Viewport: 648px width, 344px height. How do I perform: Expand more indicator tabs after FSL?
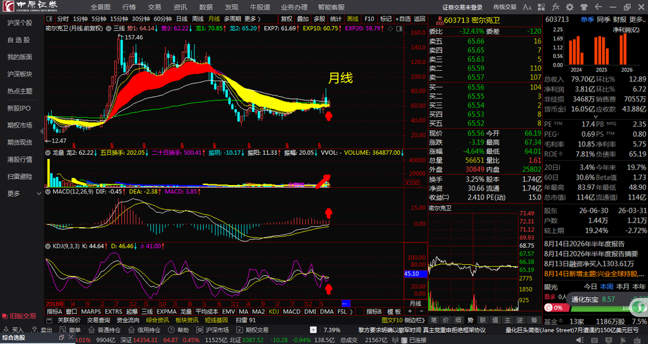click(x=351, y=312)
